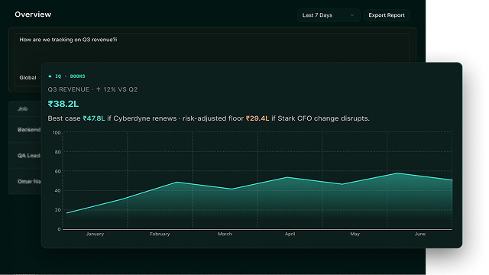Screen dimensions: 489x275
Task: Click the ₹38.2L revenue figure
Action: (x=63, y=104)
